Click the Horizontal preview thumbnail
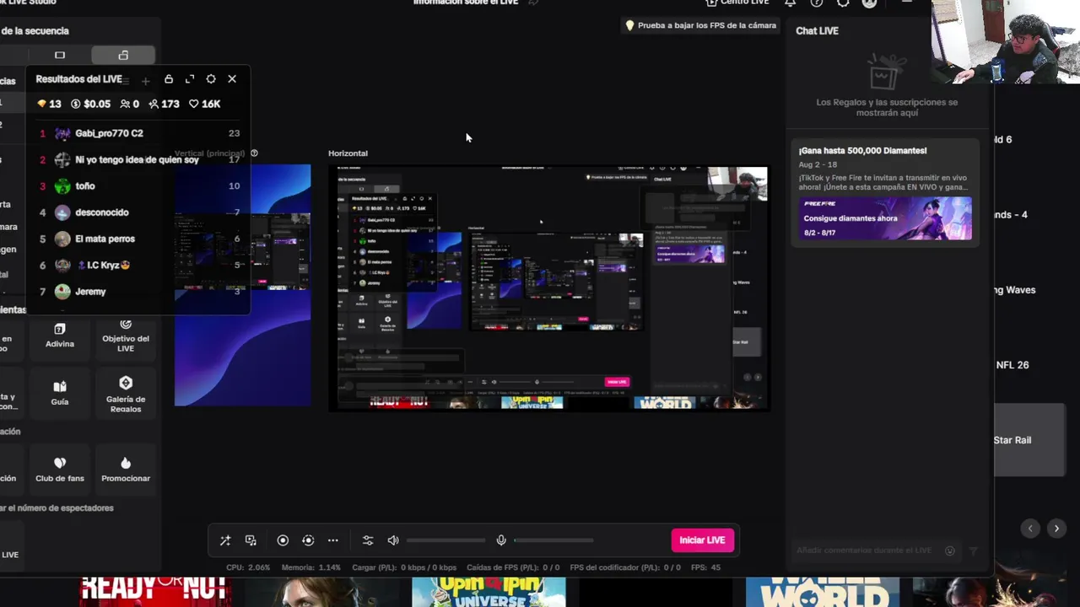1080x607 pixels. [x=548, y=288]
